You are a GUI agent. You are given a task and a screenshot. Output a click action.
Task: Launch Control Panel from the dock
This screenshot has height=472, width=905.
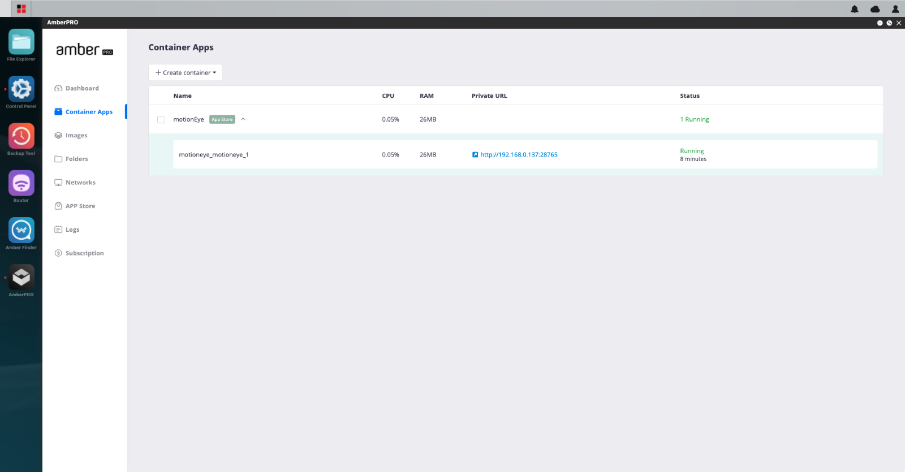pos(21,89)
